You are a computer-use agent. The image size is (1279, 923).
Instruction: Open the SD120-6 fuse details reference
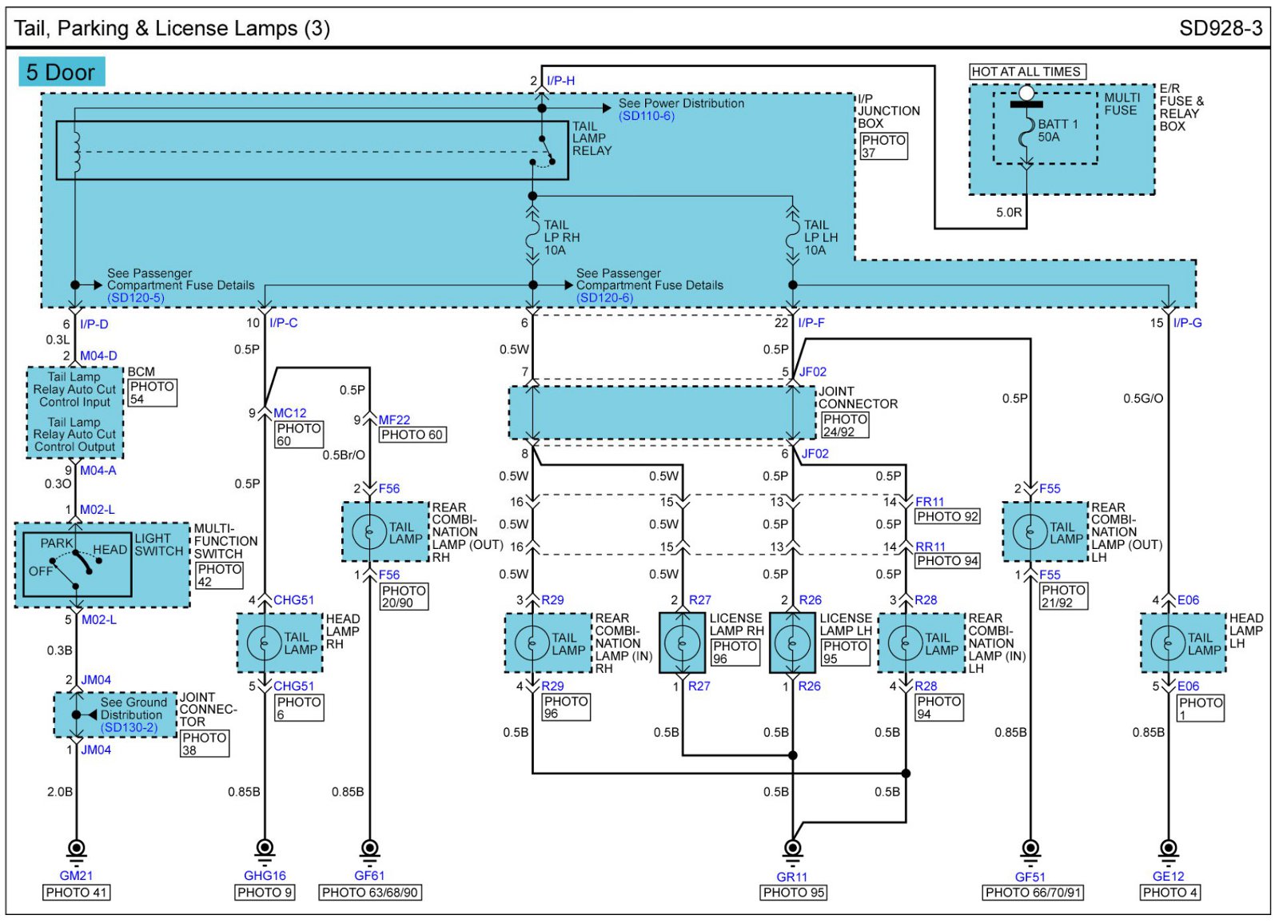(604, 298)
